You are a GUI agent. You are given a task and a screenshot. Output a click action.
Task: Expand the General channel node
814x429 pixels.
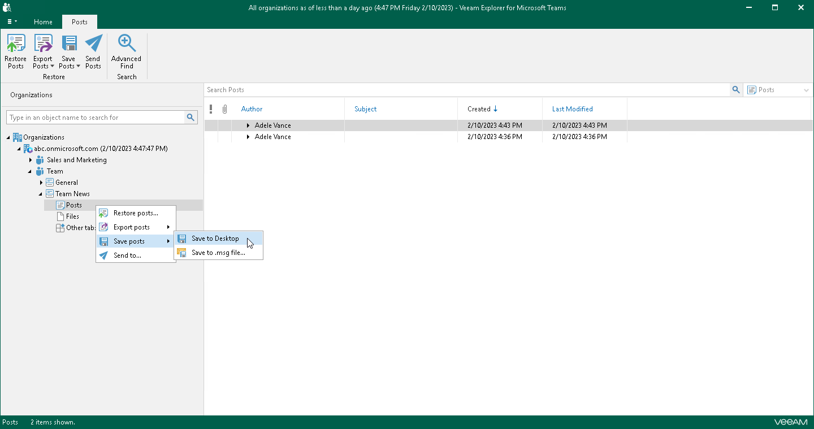41,183
